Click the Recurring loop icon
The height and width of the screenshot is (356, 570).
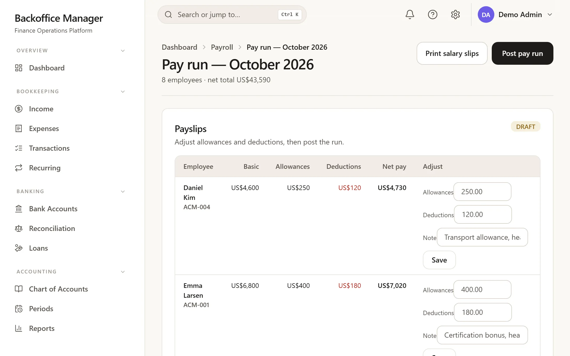19,168
